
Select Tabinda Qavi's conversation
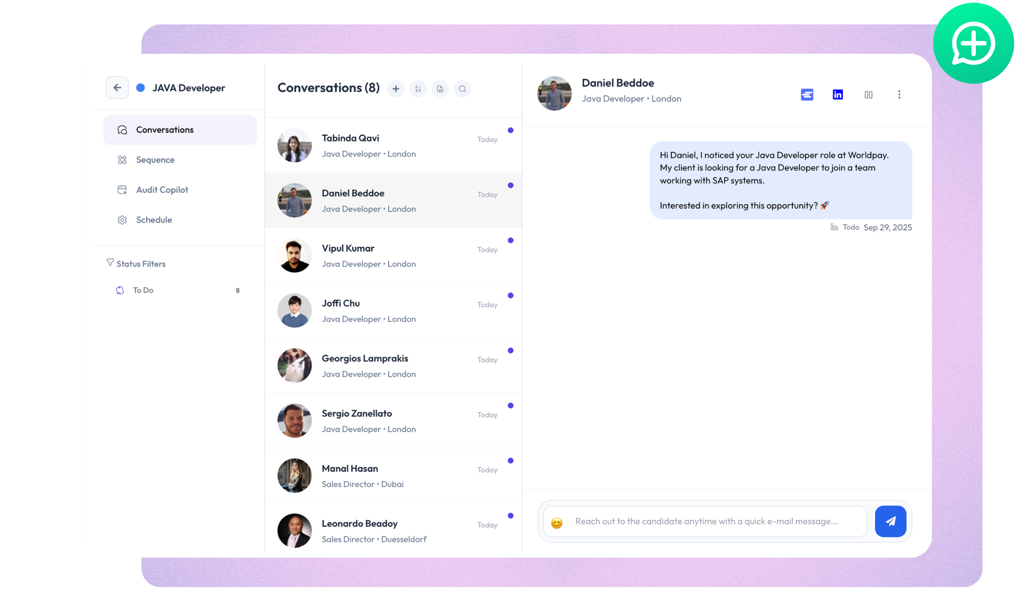pyautogui.click(x=393, y=145)
